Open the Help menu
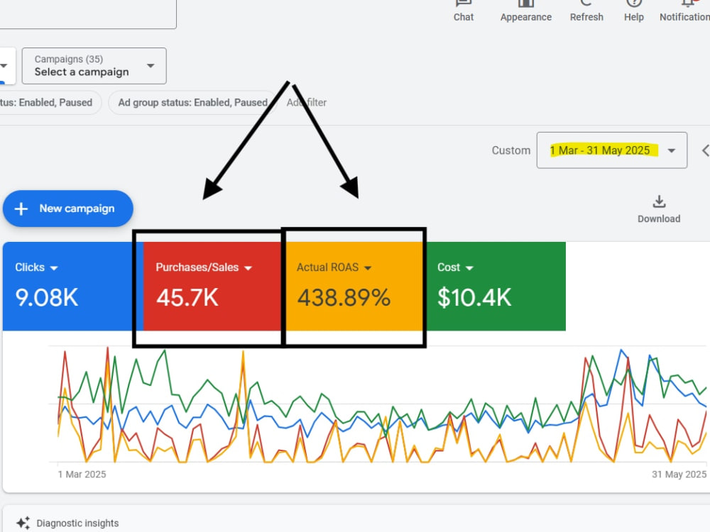Image resolution: width=710 pixels, height=532 pixels. tap(633, 11)
